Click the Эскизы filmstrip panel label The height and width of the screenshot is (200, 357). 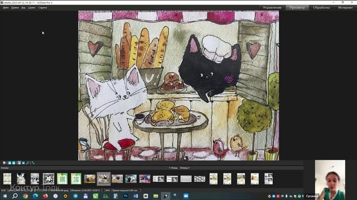pyautogui.click(x=4, y=168)
